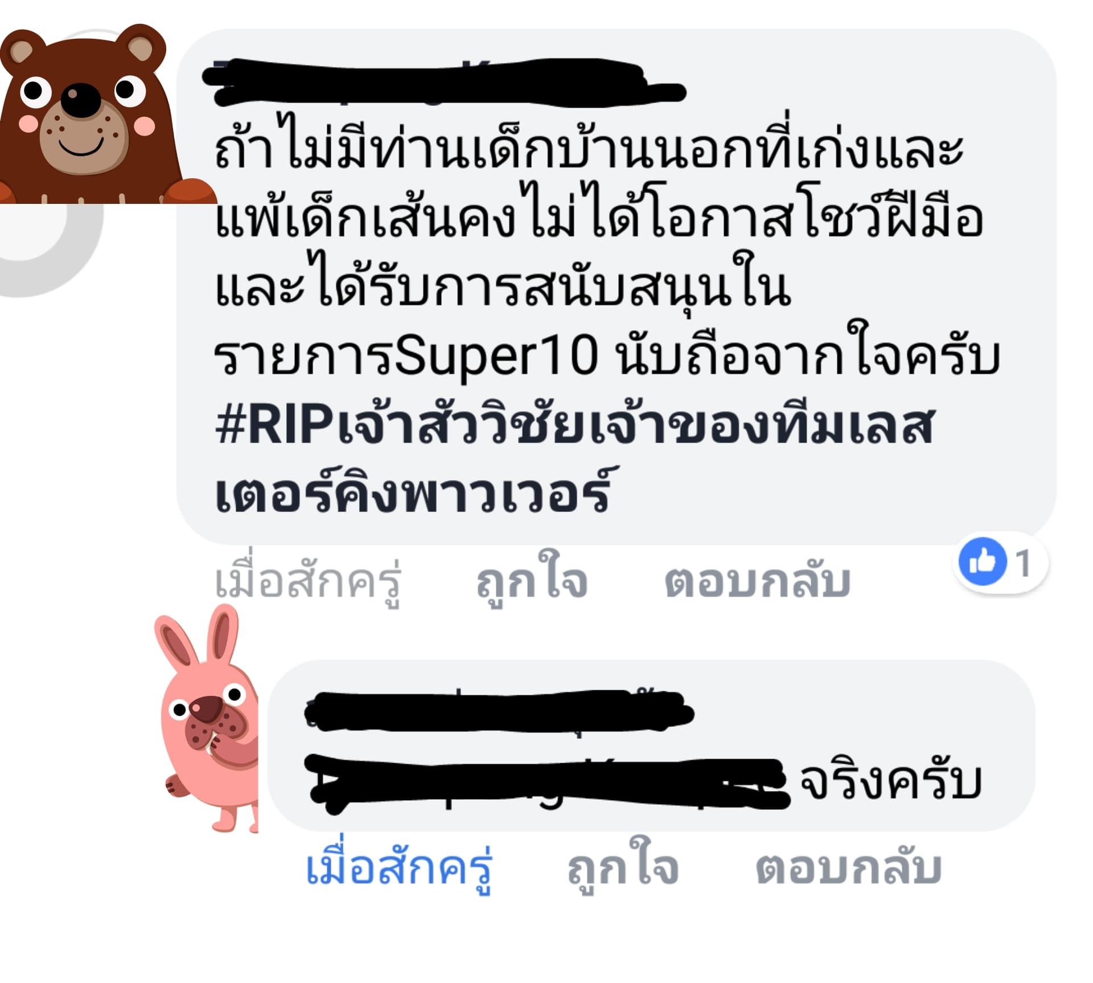Open the pink rabbit profile avatar
This screenshot has height=983, width=1093.
206,719
